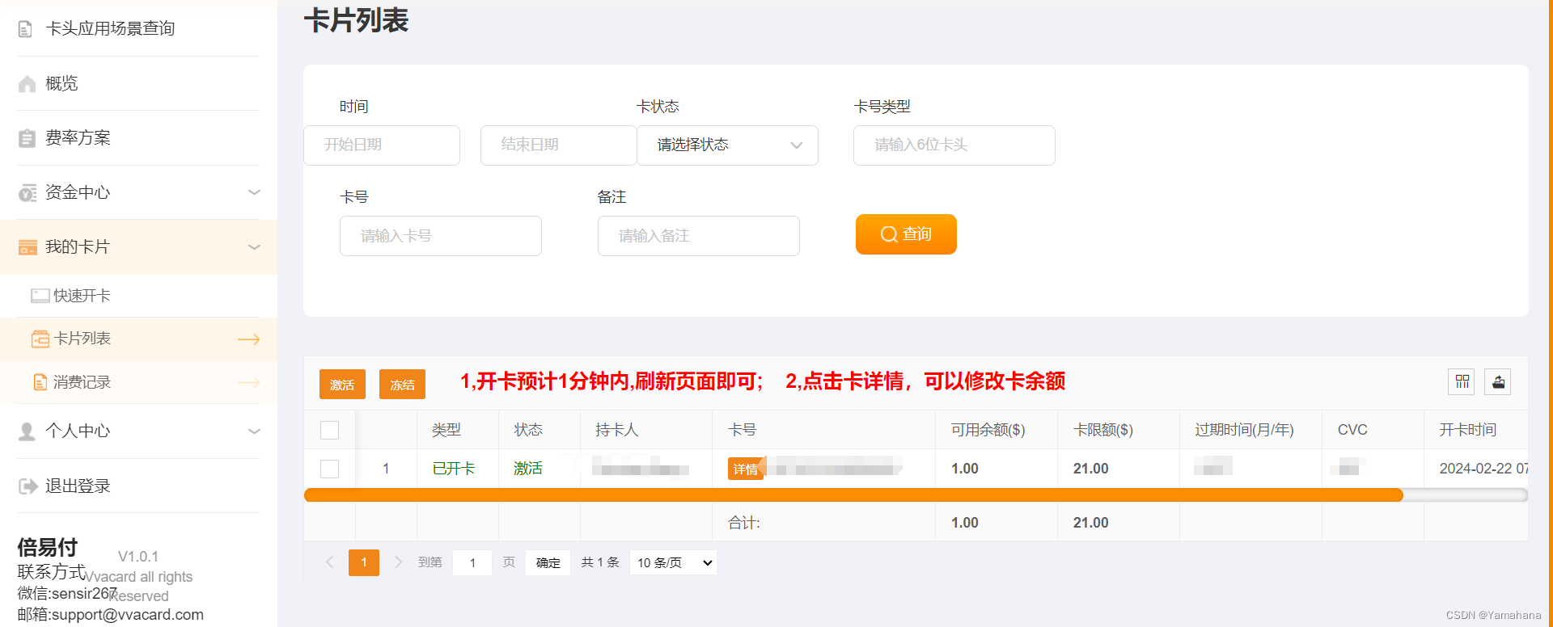Click the orange 查询 search button
The width and height of the screenshot is (1553, 627).
[x=906, y=234]
